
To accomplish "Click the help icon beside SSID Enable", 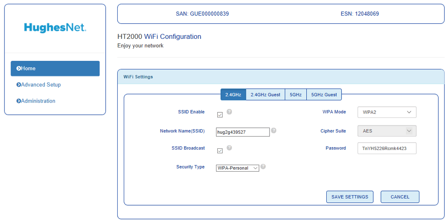I will point(229,112).
